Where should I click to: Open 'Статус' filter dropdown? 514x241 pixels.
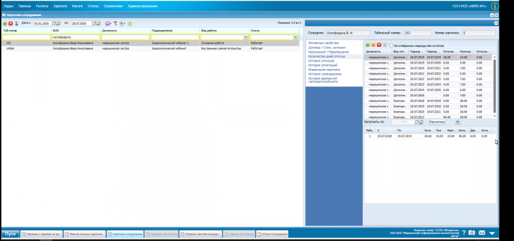click(x=295, y=37)
